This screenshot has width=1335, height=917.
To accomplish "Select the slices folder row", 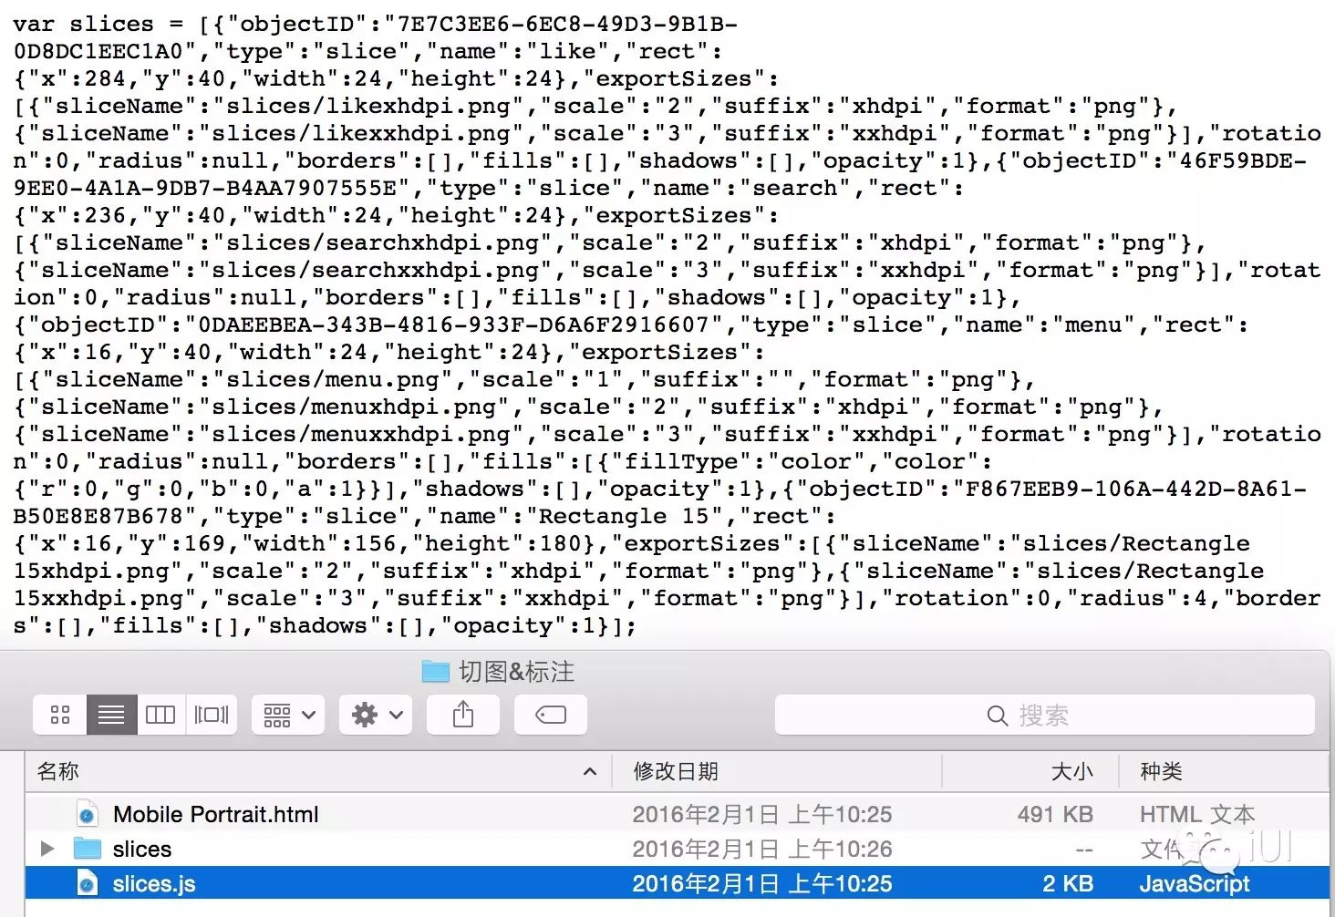I will coord(677,849).
